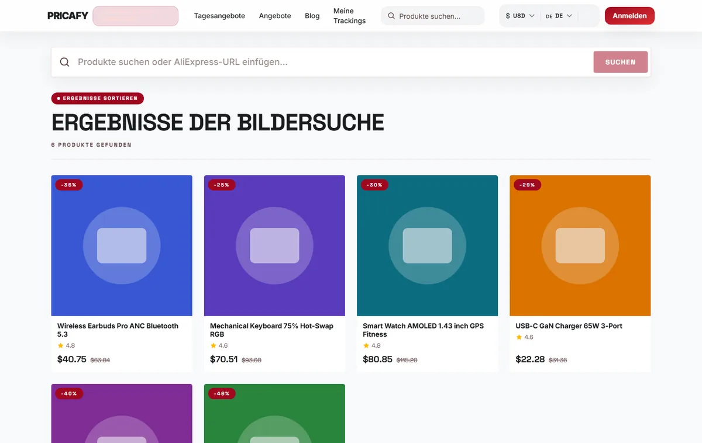Open Meine Trackings

(349, 16)
